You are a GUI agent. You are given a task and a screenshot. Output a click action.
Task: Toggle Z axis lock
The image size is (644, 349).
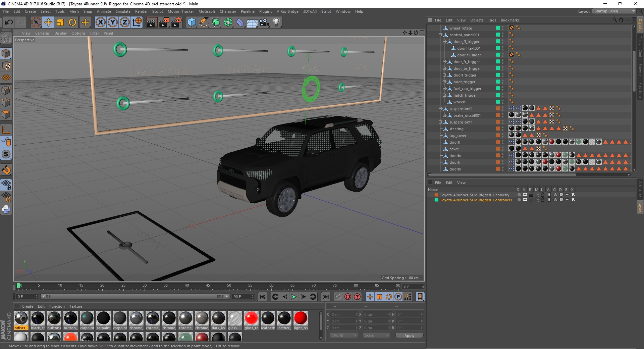tap(125, 22)
